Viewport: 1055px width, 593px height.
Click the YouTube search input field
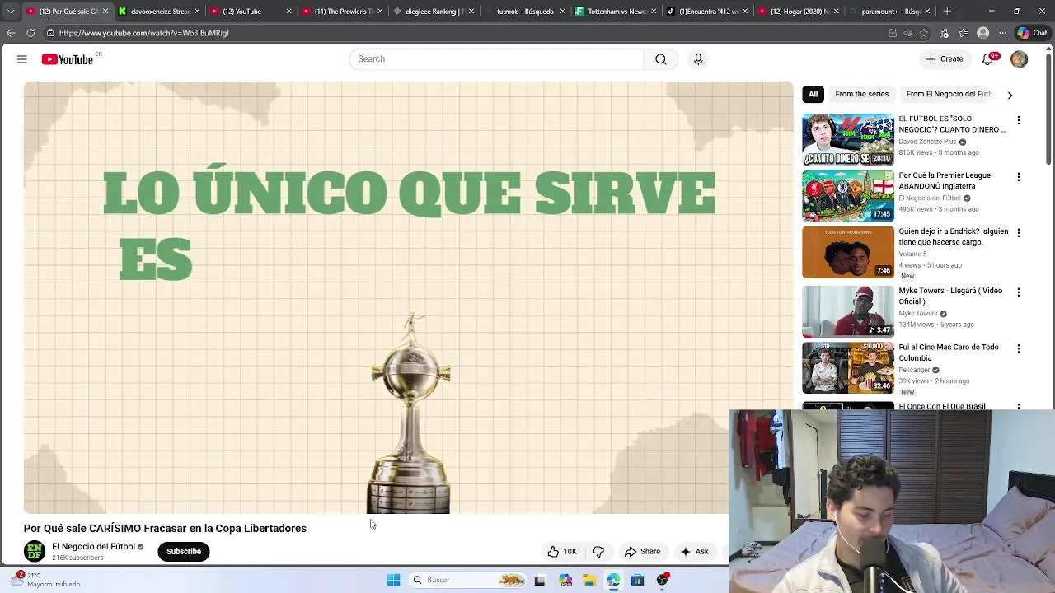(x=496, y=59)
